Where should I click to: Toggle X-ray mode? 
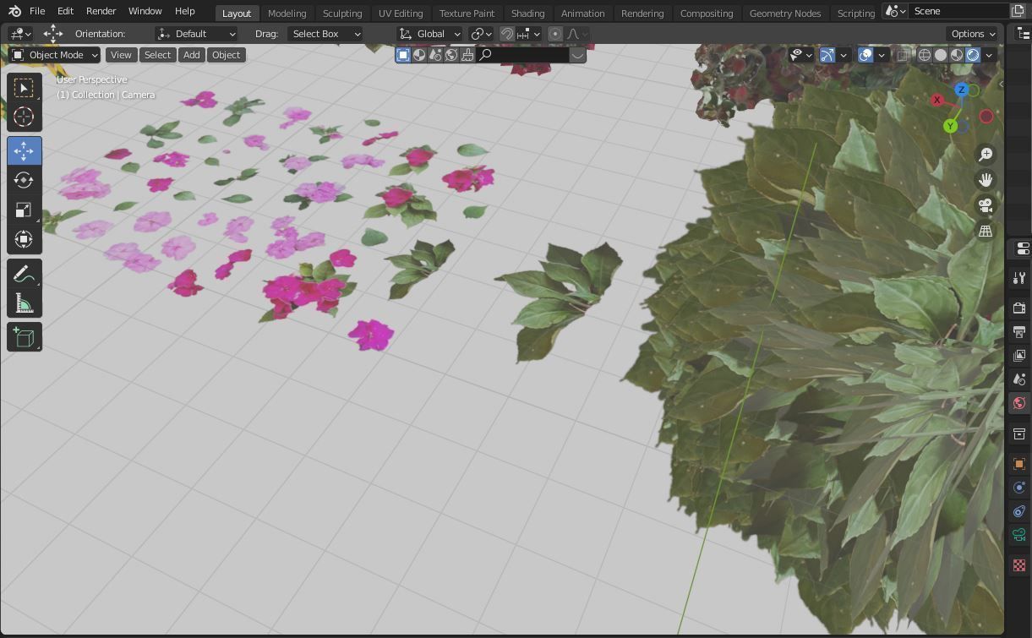pos(904,55)
